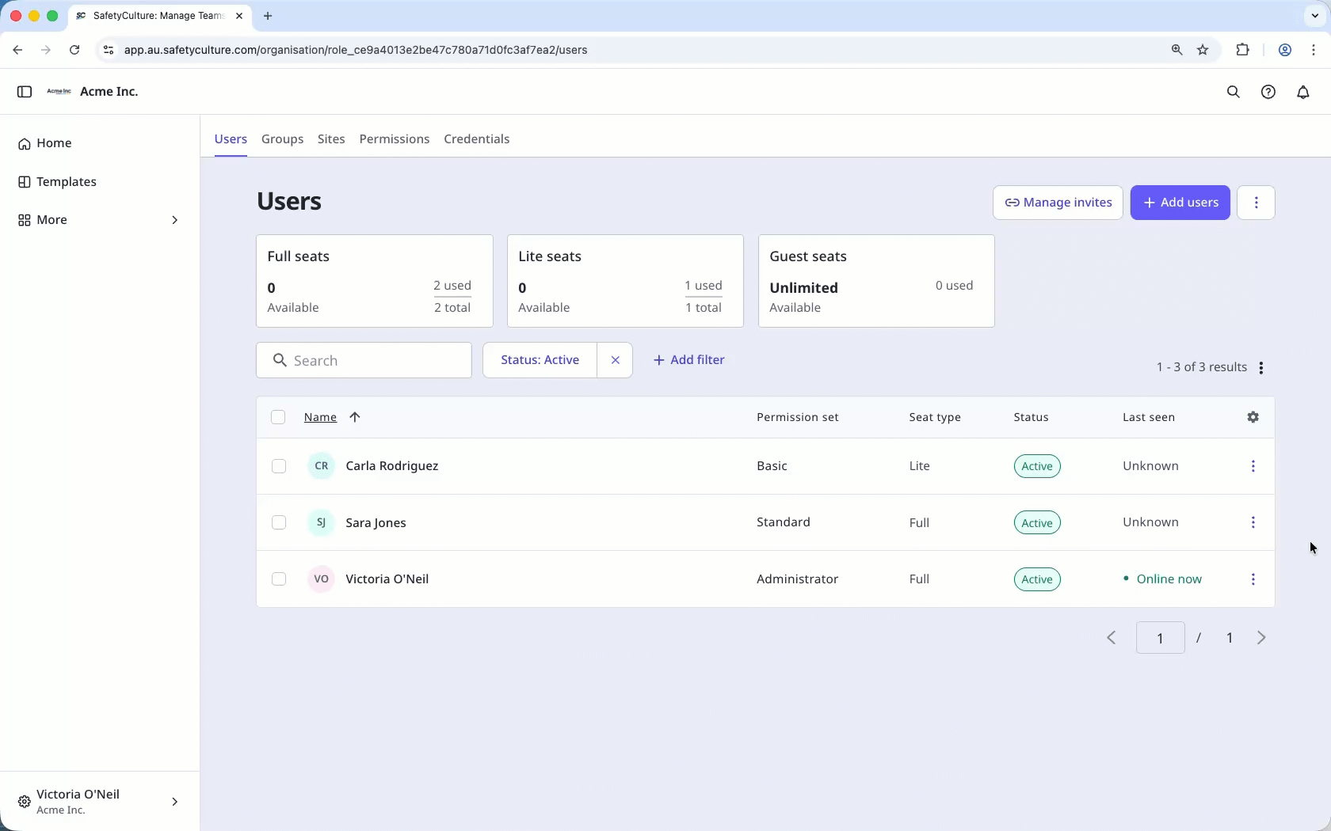Reload the browser page
Screen dimensions: 1331x831
click(74, 50)
